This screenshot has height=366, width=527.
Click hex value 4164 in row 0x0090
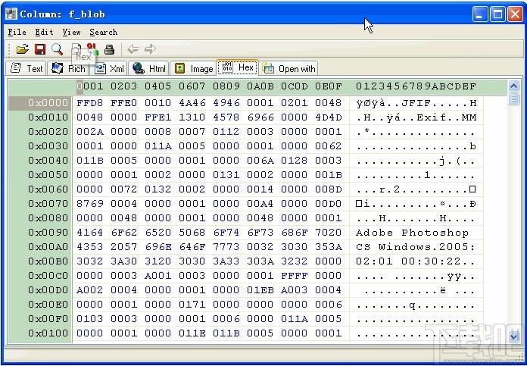click(90, 233)
